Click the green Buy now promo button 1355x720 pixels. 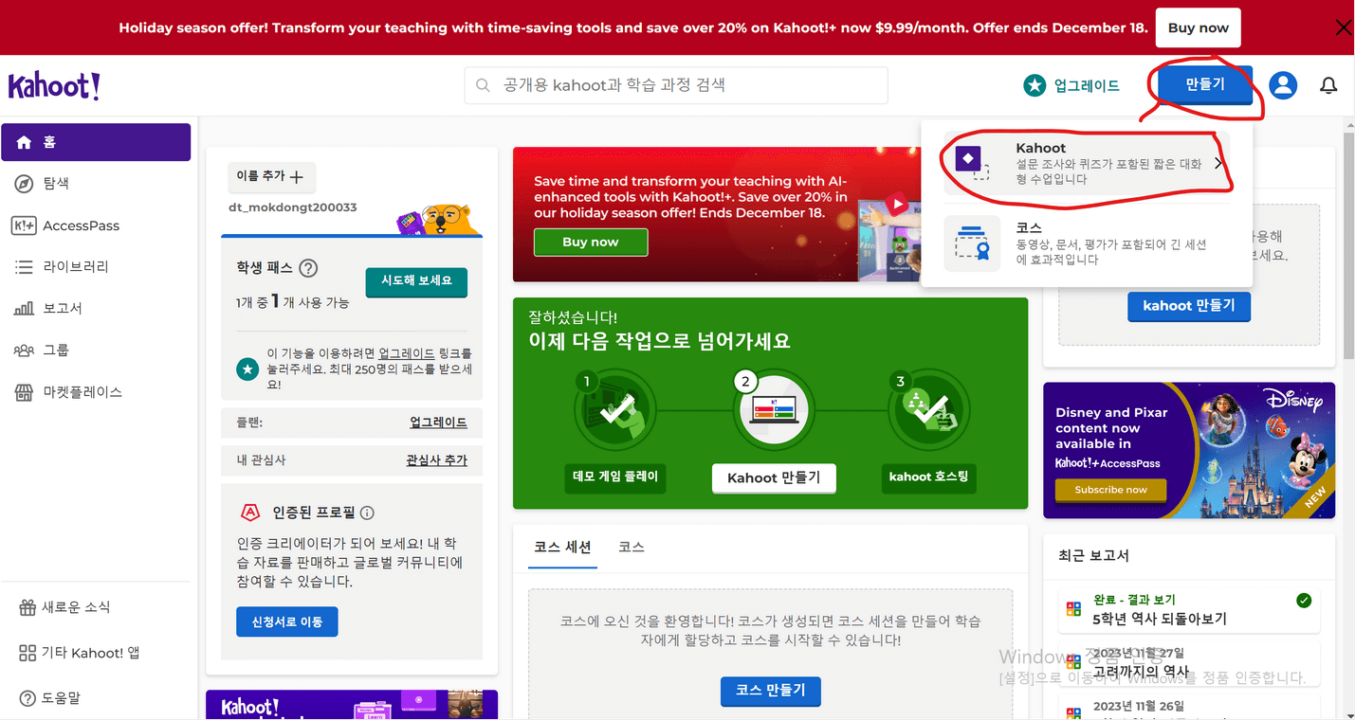pyautogui.click(x=591, y=243)
